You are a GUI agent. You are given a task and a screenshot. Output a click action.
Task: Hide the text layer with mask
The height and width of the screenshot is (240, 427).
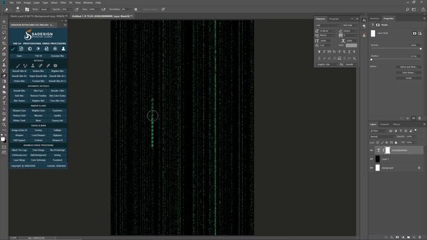(x=371, y=151)
